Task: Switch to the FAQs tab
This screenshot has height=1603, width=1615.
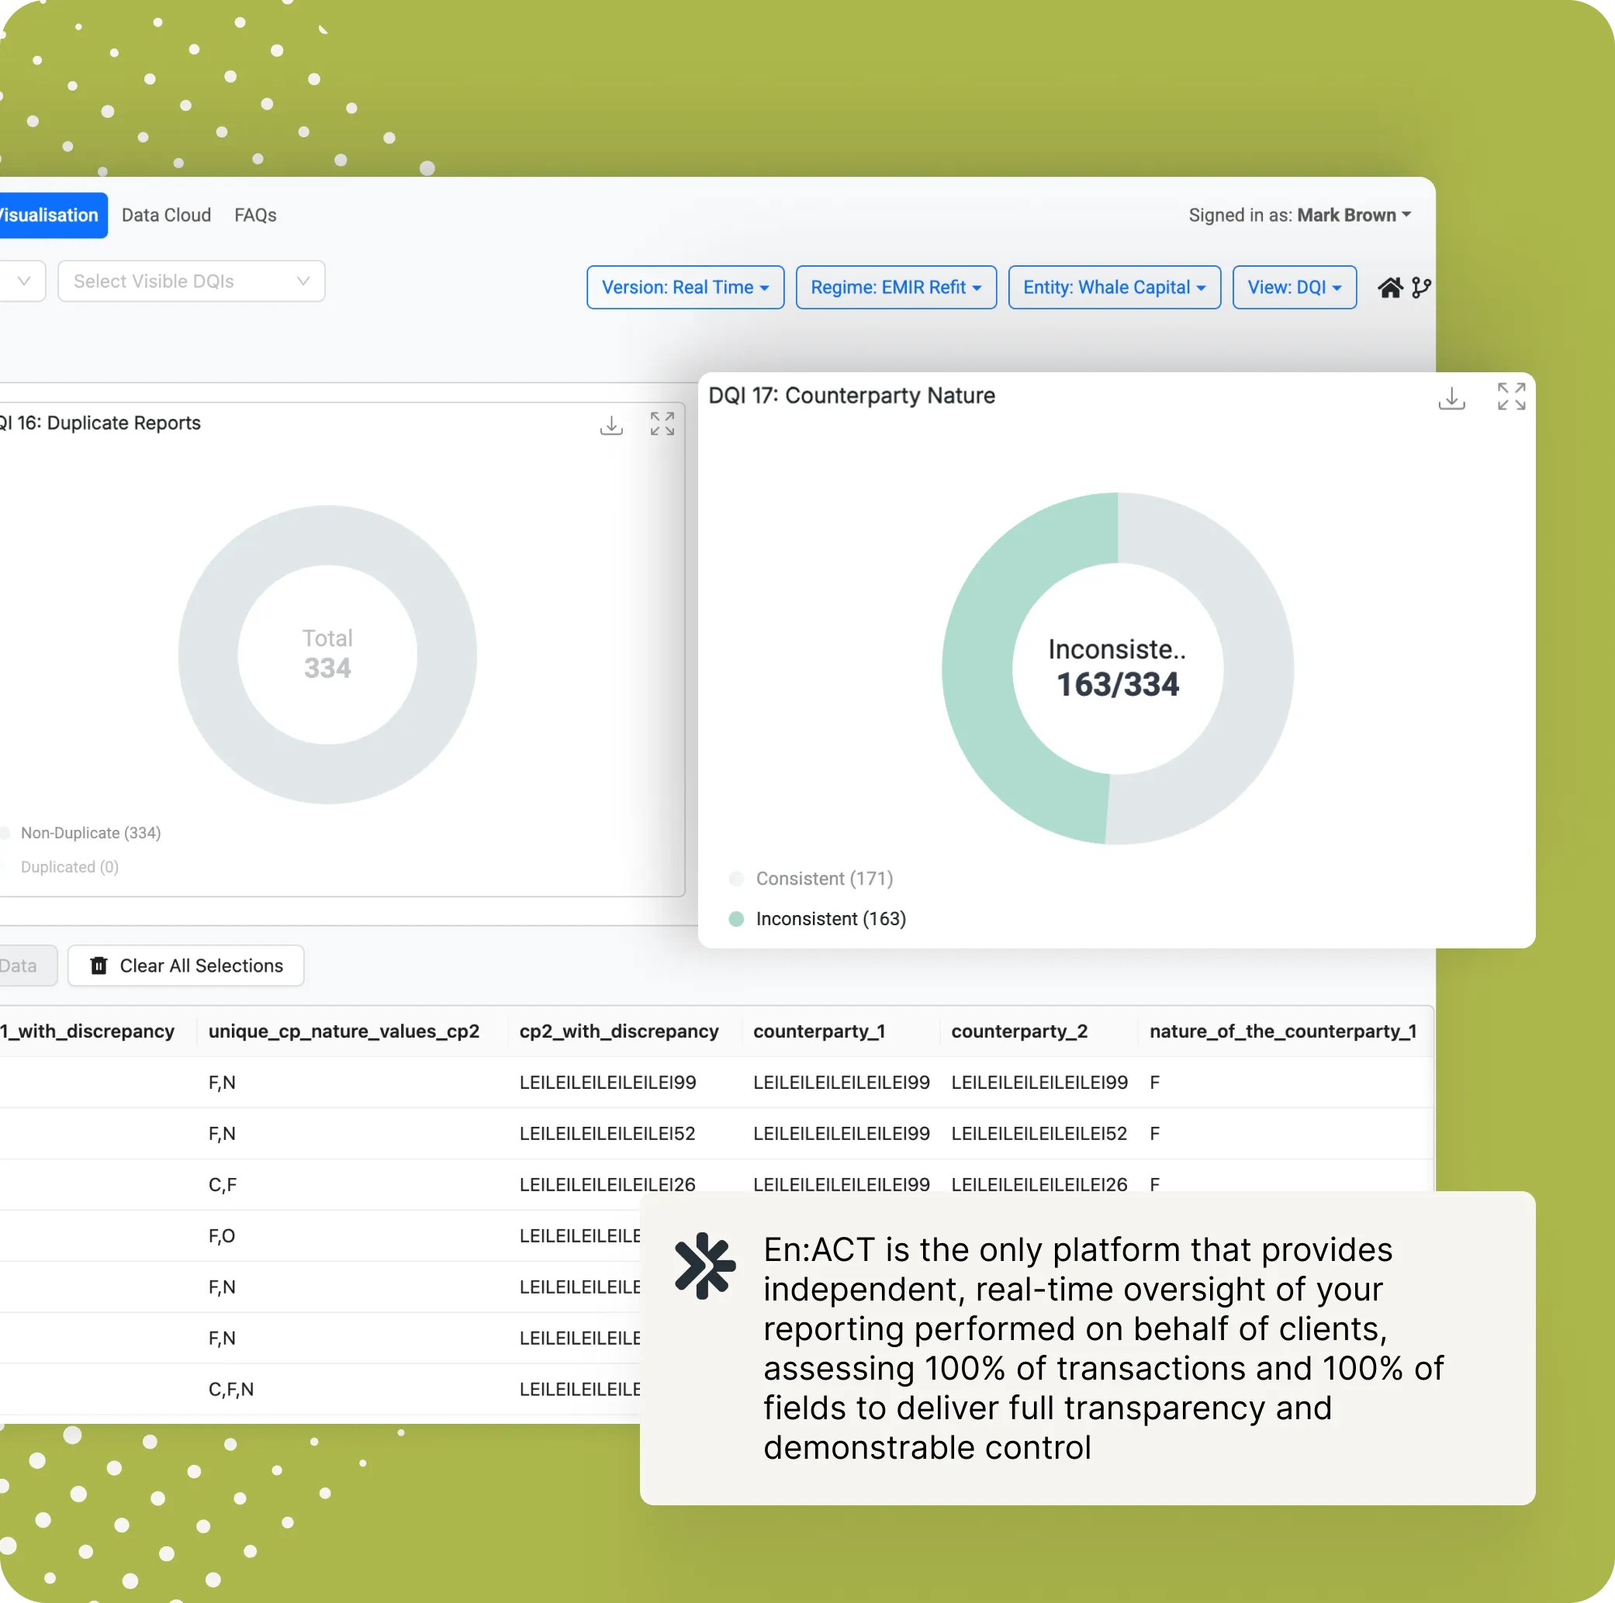Action: (x=255, y=215)
